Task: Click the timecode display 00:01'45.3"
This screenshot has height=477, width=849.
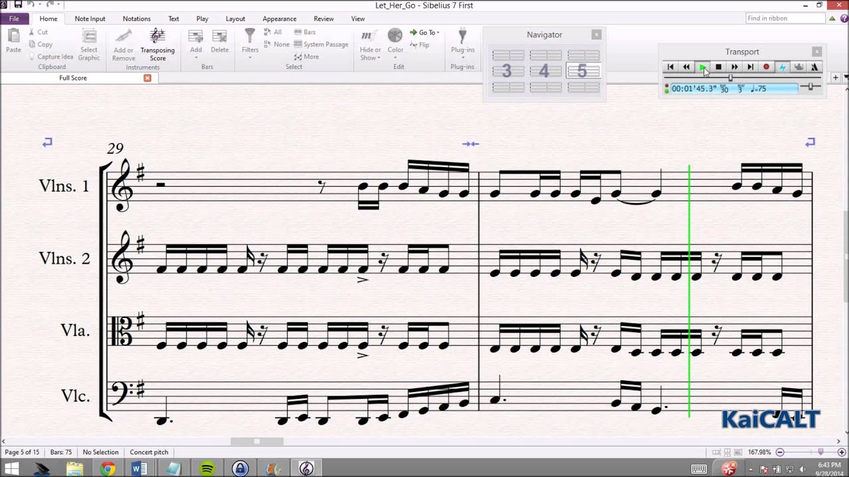Action: click(694, 89)
